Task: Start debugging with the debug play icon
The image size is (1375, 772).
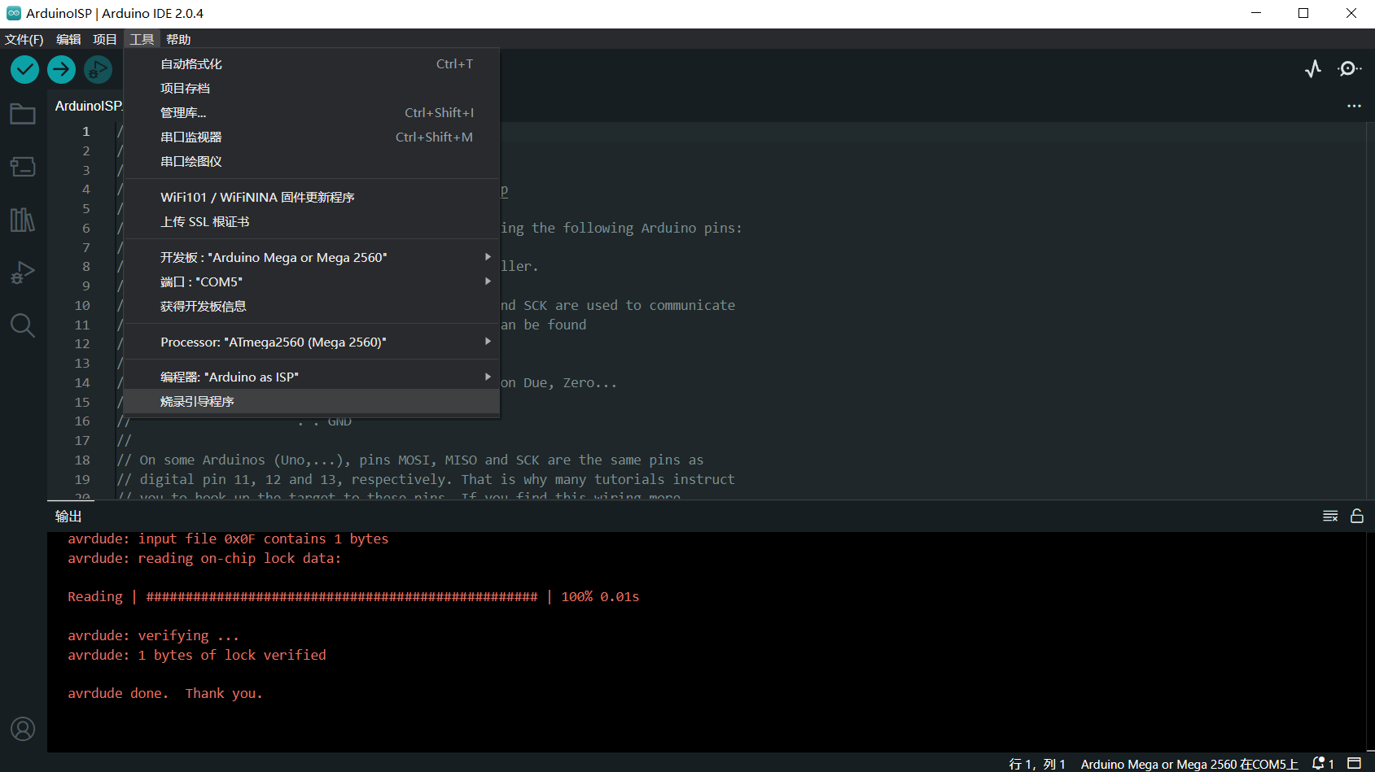Action: (x=98, y=70)
